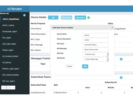Select JD_Android_Mobile in device list
Image resolution: width=133 pixels, height=100 pixels.
point(10,56)
